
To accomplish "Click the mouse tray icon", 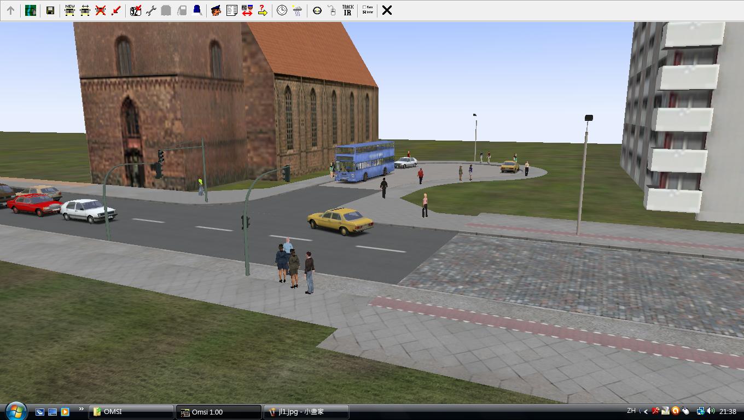I will point(685,411).
